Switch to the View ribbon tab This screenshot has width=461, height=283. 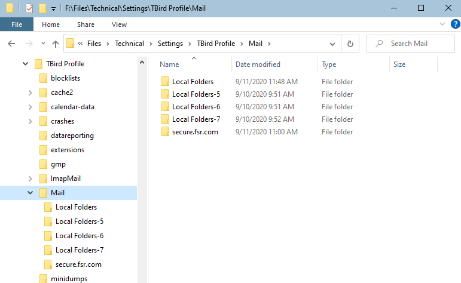pyautogui.click(x=119, y=24)
